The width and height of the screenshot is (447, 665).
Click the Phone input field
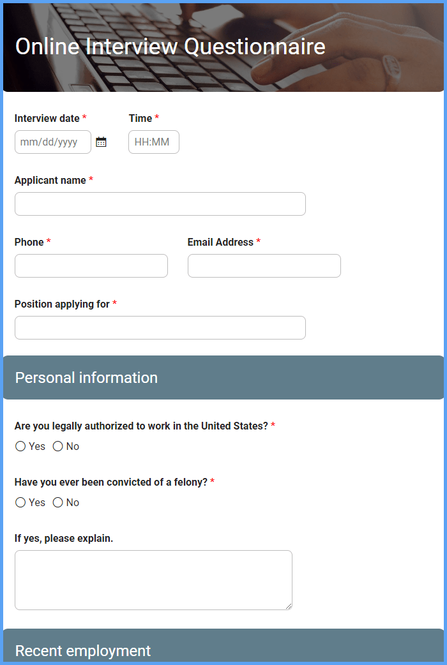pyautogui.click(x=91, y=266)
